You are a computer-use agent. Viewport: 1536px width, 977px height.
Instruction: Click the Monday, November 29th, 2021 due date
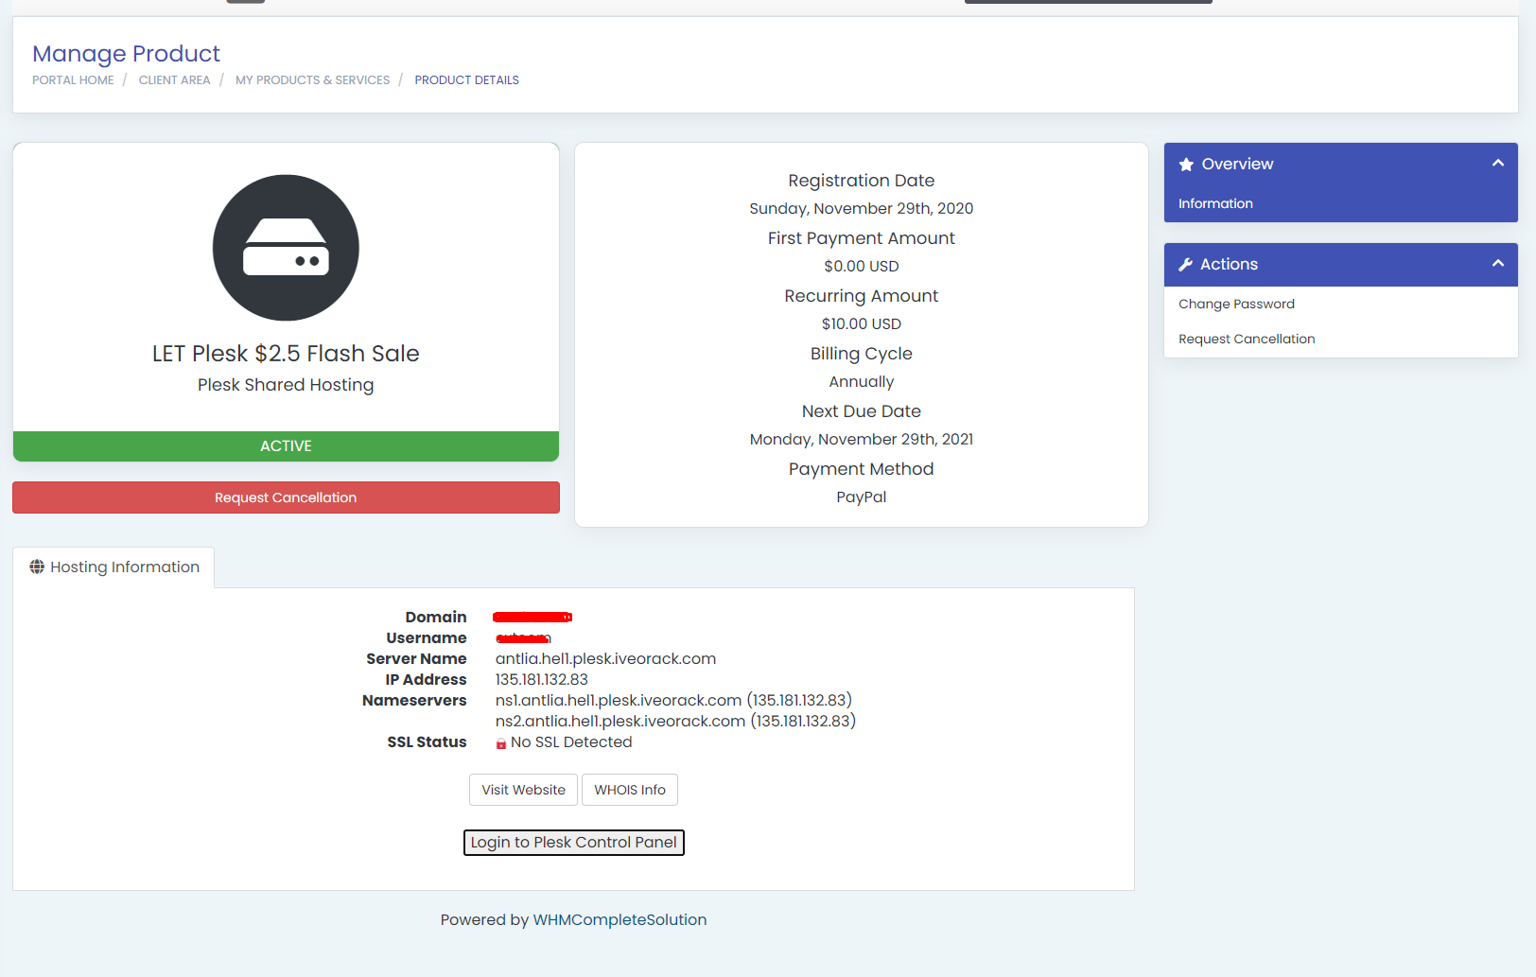pos(862,439)
